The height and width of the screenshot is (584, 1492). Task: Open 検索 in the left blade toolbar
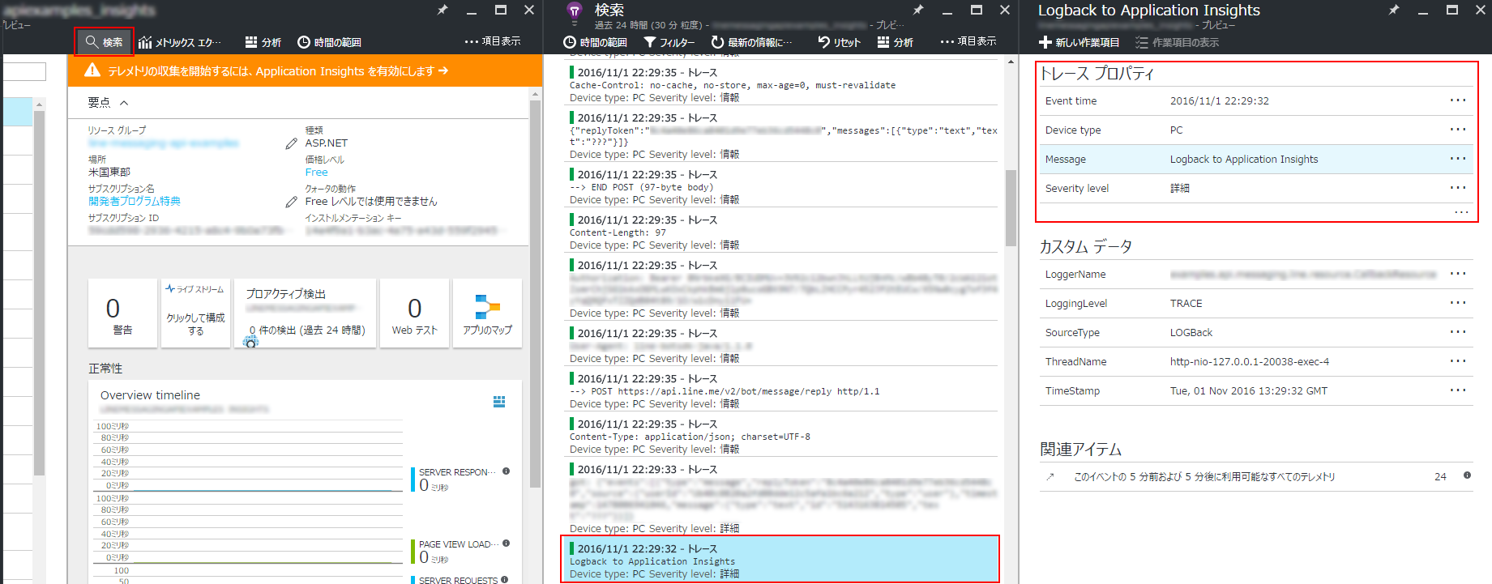click(x=104, y=42)
